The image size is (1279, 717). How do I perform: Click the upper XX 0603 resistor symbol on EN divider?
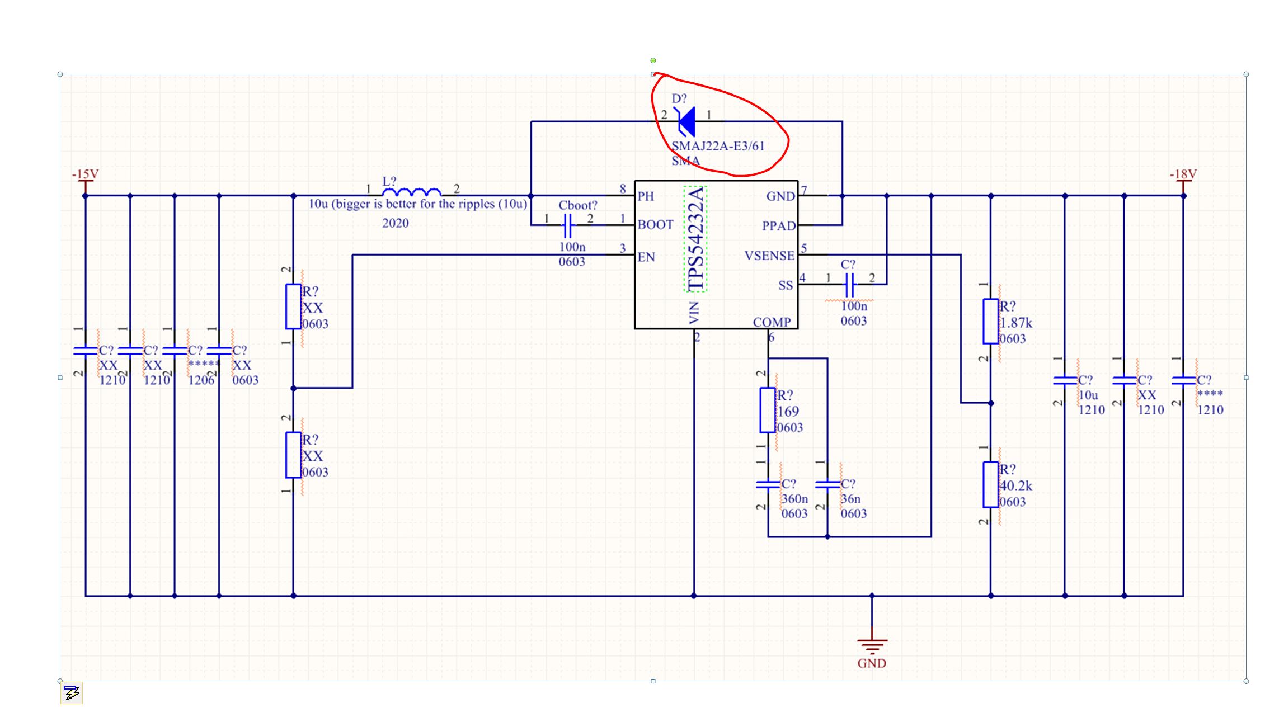pyautogui.click(x=293, y=306)
